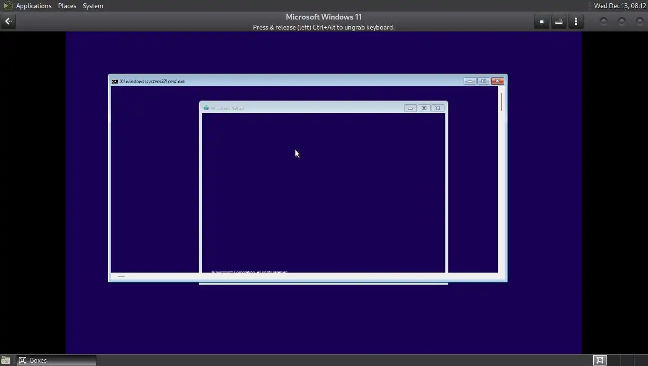
Task: Open the Places menu
Action: pyautogui.click(x=67, y=6)
